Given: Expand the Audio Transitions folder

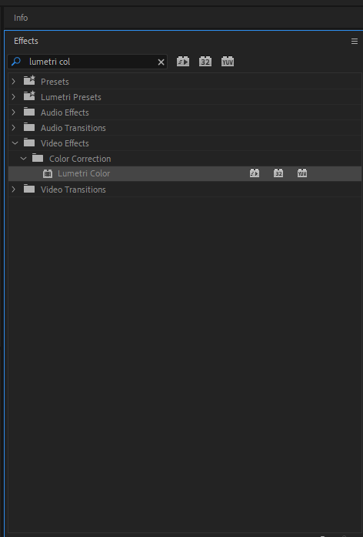Looking at the screenshot, I should 13,128.
